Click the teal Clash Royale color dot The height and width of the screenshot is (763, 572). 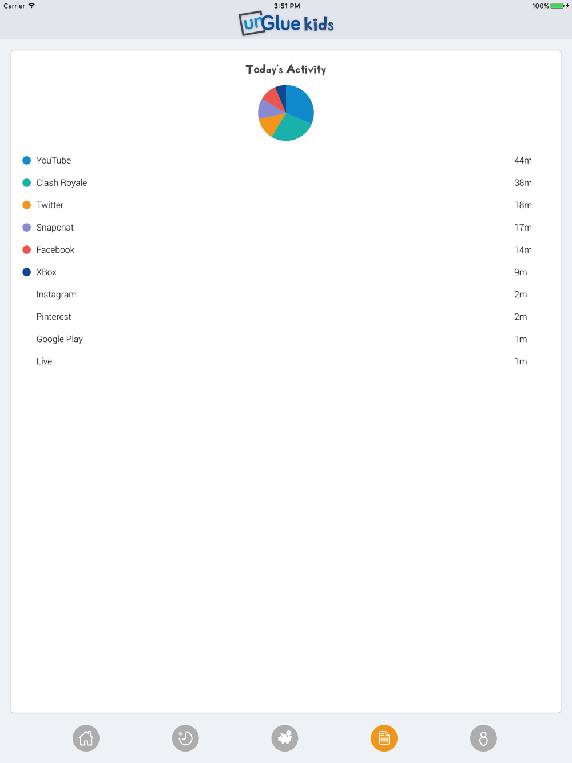[x=26, y=182]
